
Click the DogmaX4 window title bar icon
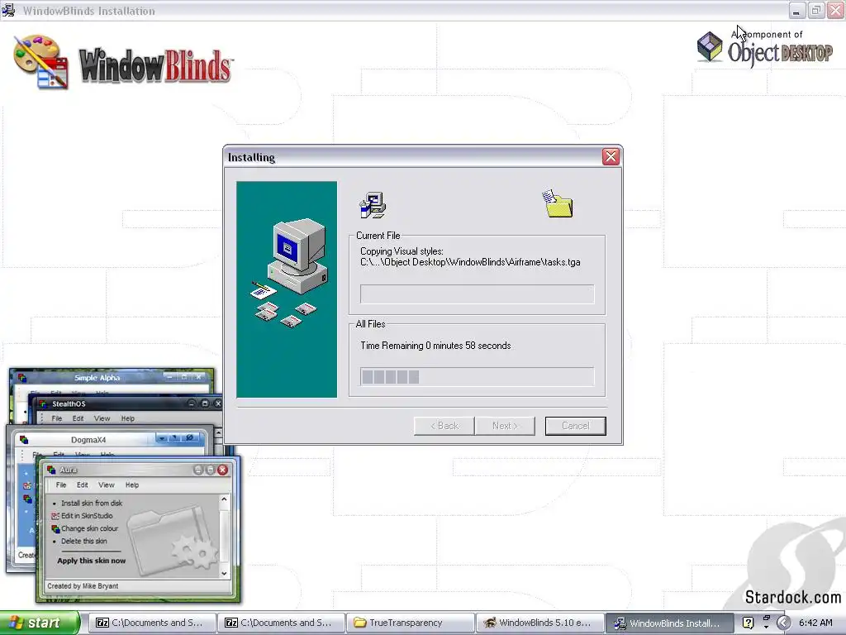click(24, 440)
